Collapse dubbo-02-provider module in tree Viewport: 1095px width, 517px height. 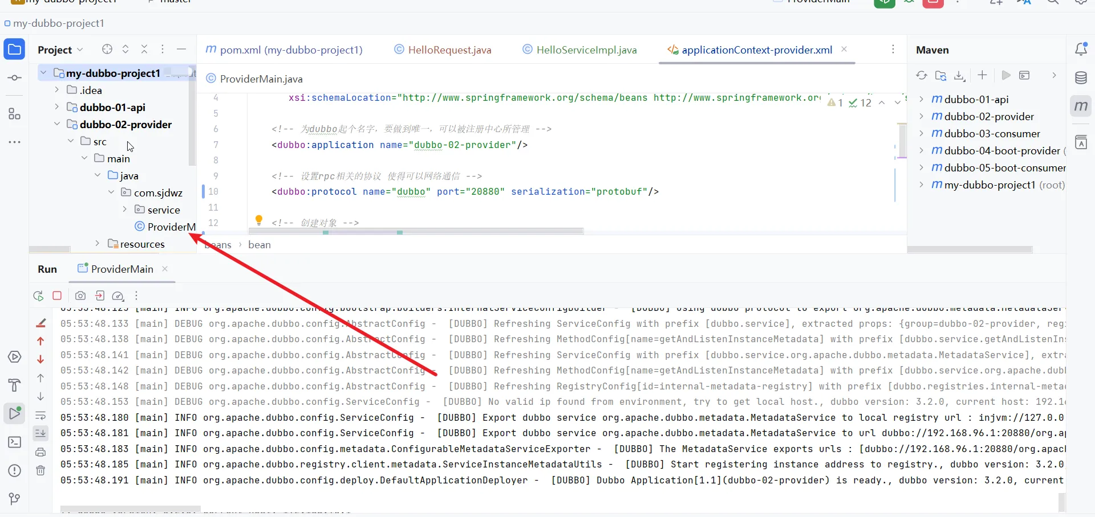pos(56,124)
